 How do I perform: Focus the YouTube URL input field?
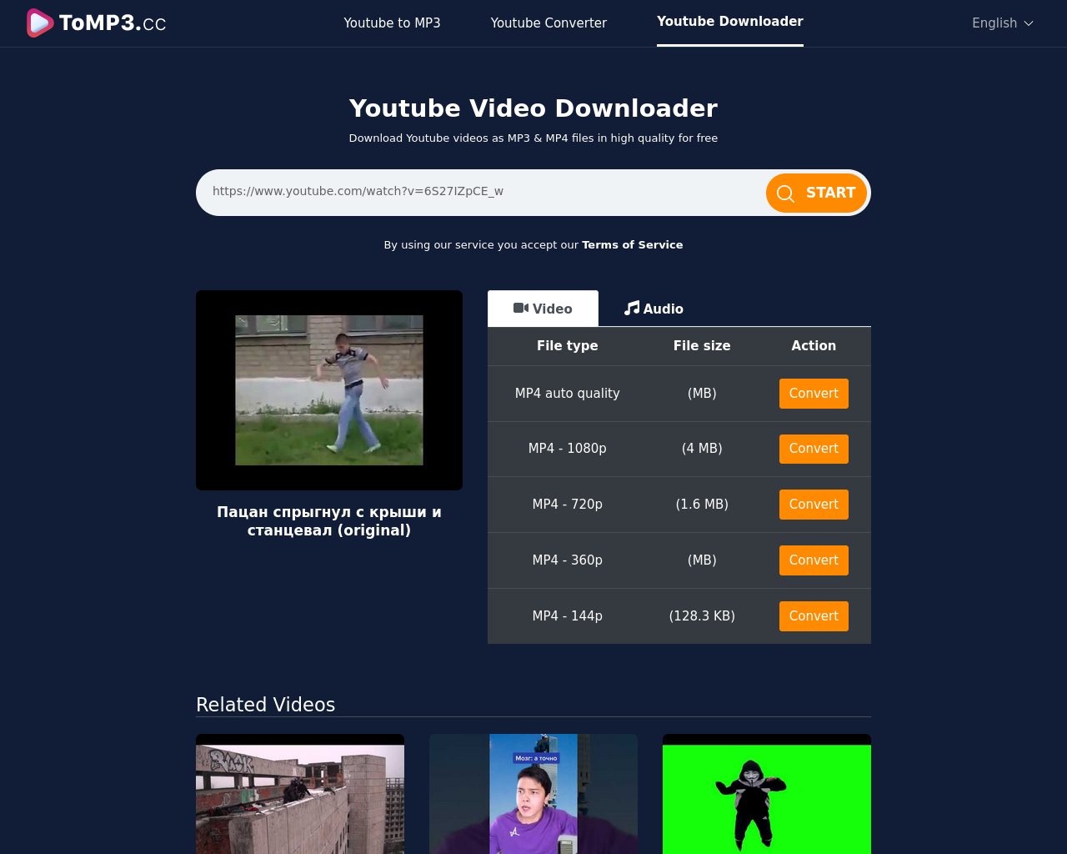click(x=481, y=193)
